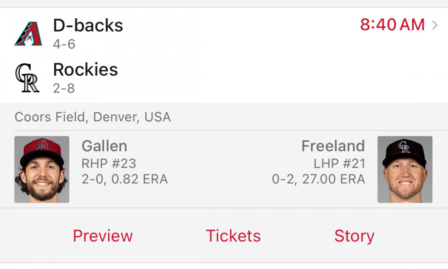This screenshot has width=448, height=269.
Task: Select Freeland's pitcher headshot photo
Action: pos(405,170)
